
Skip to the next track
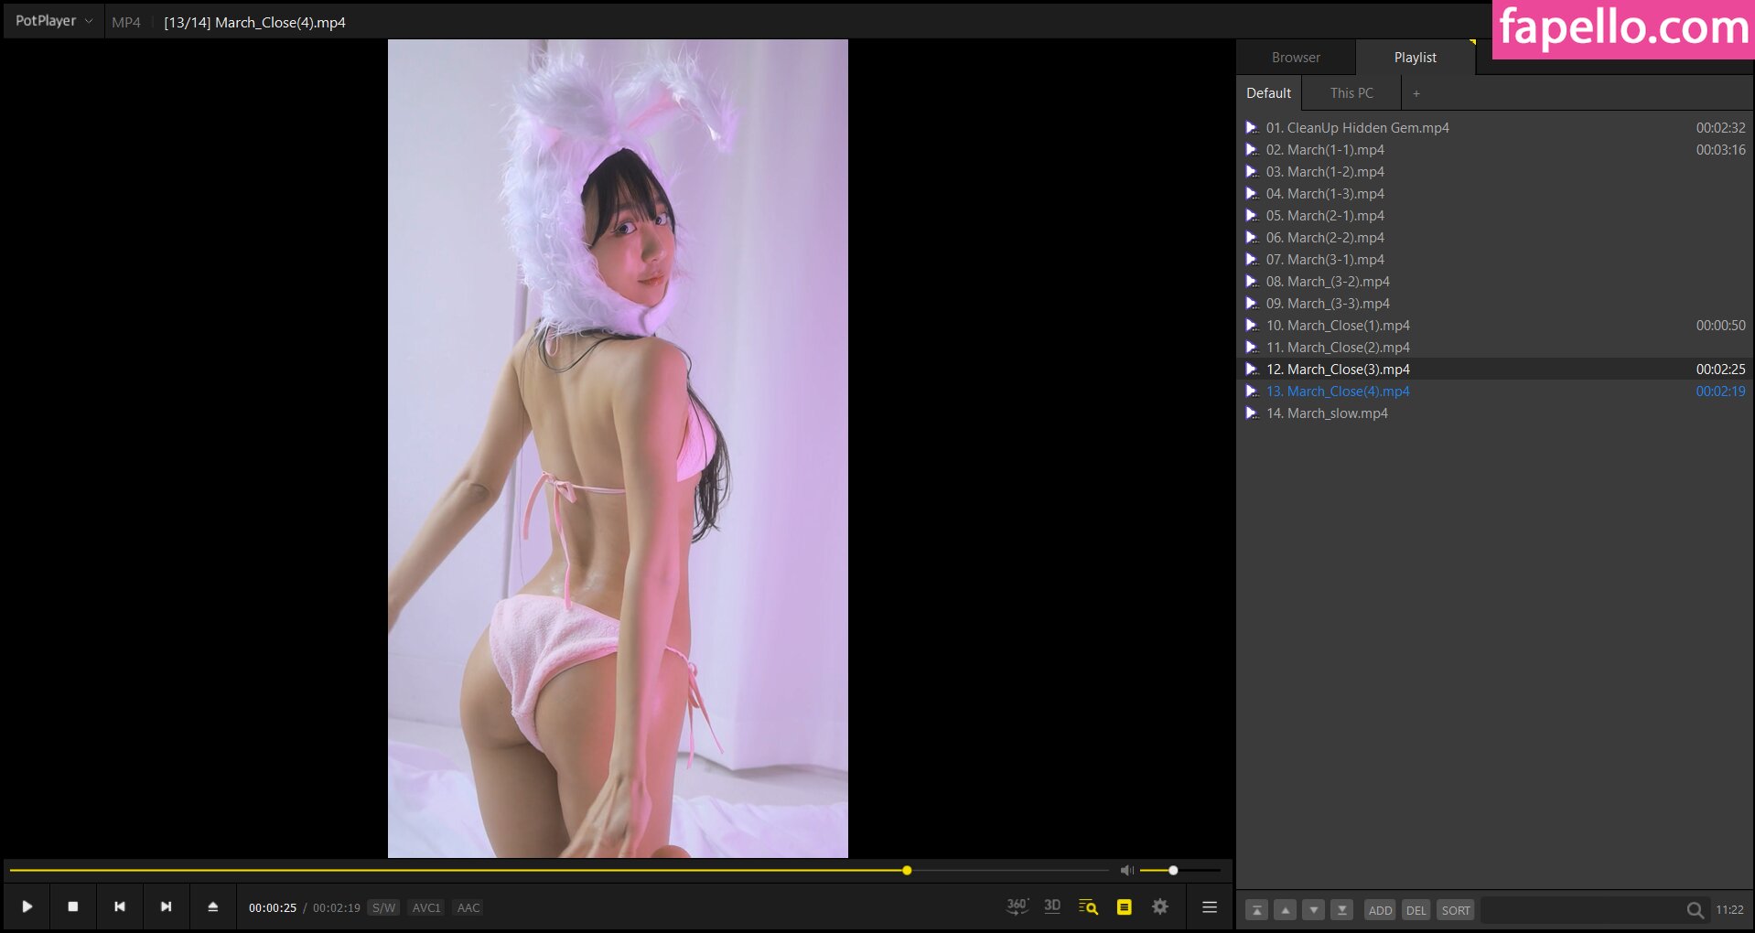pyautogui.click(x=166, y=906)
